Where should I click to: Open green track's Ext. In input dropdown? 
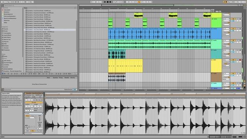[x=226, y=19]
